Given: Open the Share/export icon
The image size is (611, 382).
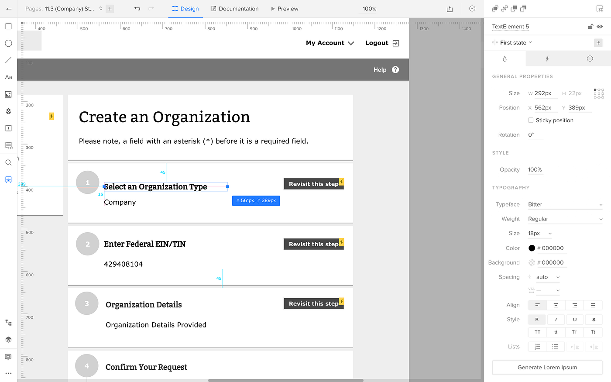Looking at the screenshot, I should tap(450, 9).
